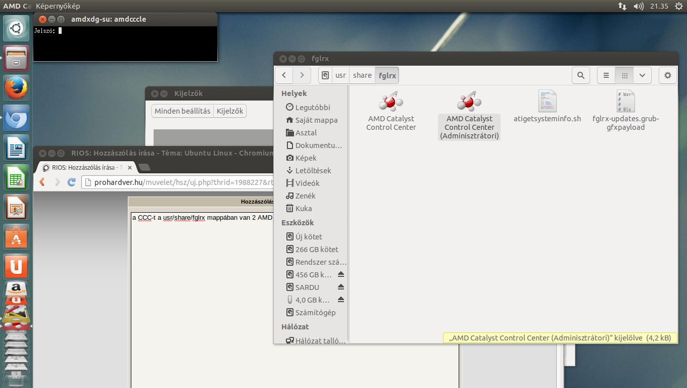Open the sound volume indicator

(639, 6)
